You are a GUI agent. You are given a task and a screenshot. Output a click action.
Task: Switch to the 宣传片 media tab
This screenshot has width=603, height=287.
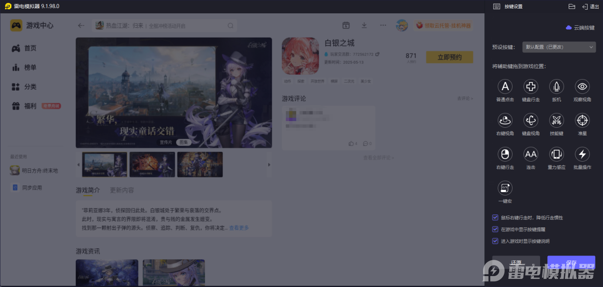point(166,143)
